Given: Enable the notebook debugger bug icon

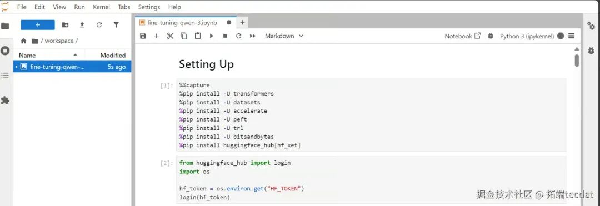Looking at the screenshot, I should click(491, 36).
